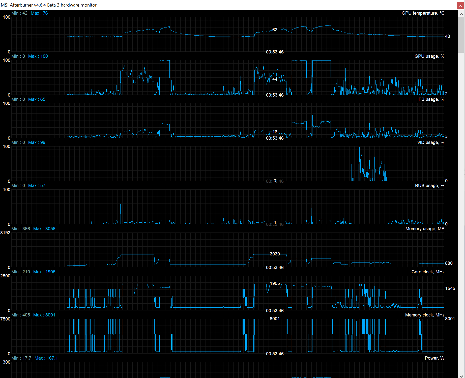Click the 'Max : 1905' core clock value

44,272
